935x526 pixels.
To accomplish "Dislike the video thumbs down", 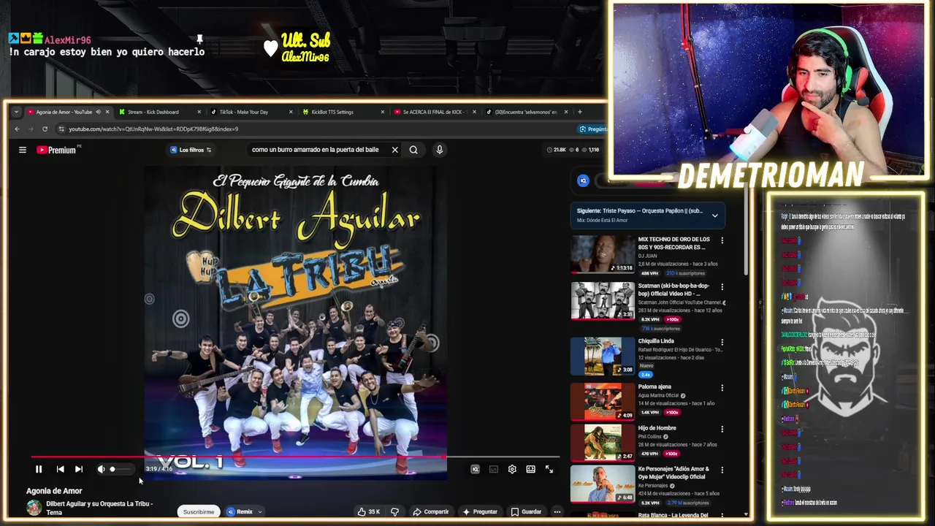I will 394,511.
